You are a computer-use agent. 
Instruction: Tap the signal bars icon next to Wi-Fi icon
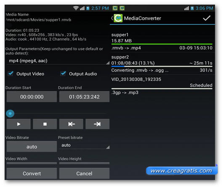tap(82, 8)
